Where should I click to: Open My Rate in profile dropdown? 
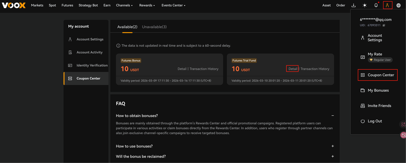pos(375,54)
